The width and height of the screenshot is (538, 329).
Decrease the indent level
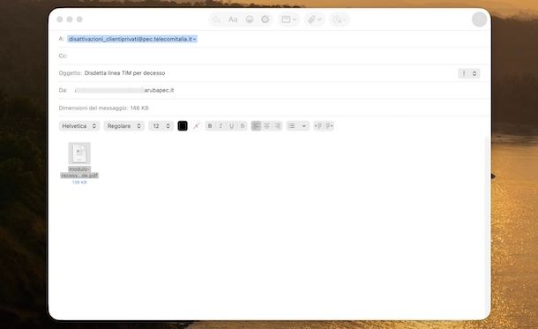[318, 126]
